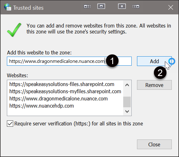Click the Close button at the bottom

pyautogui.click(x=154, y=144)
